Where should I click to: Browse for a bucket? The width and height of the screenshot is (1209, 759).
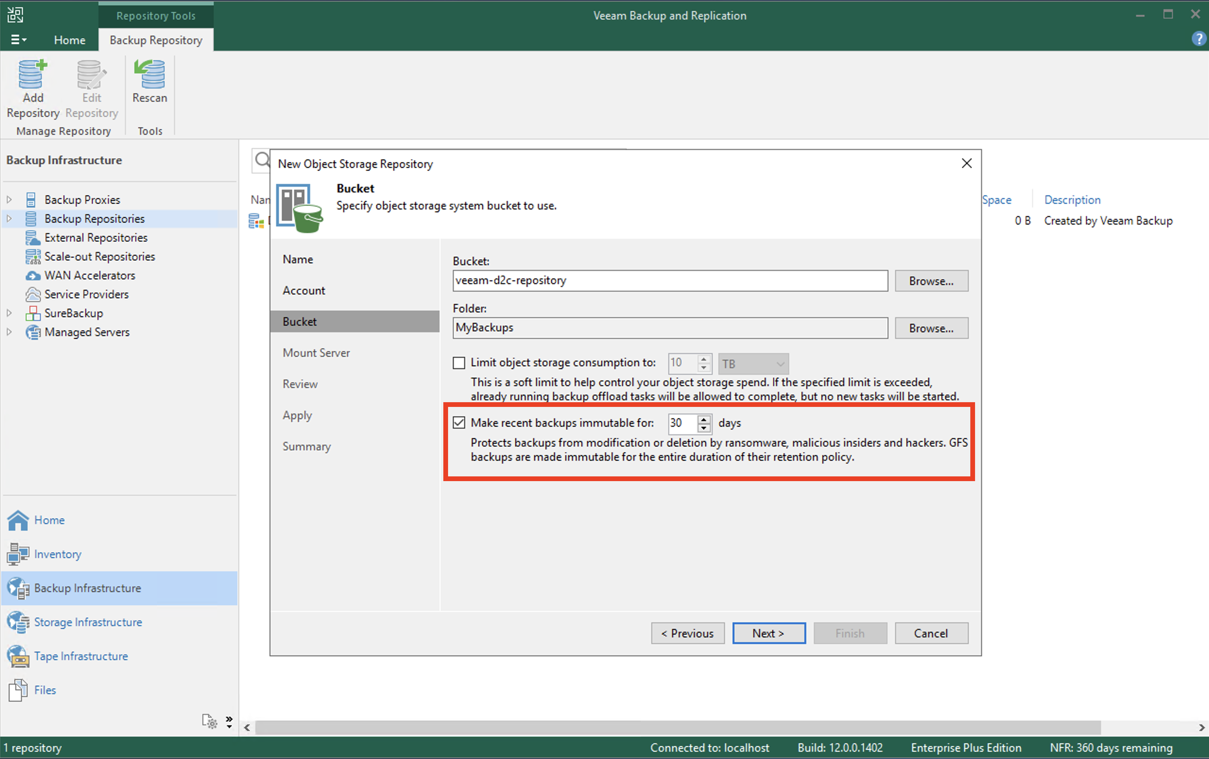[x=931, y=281]
